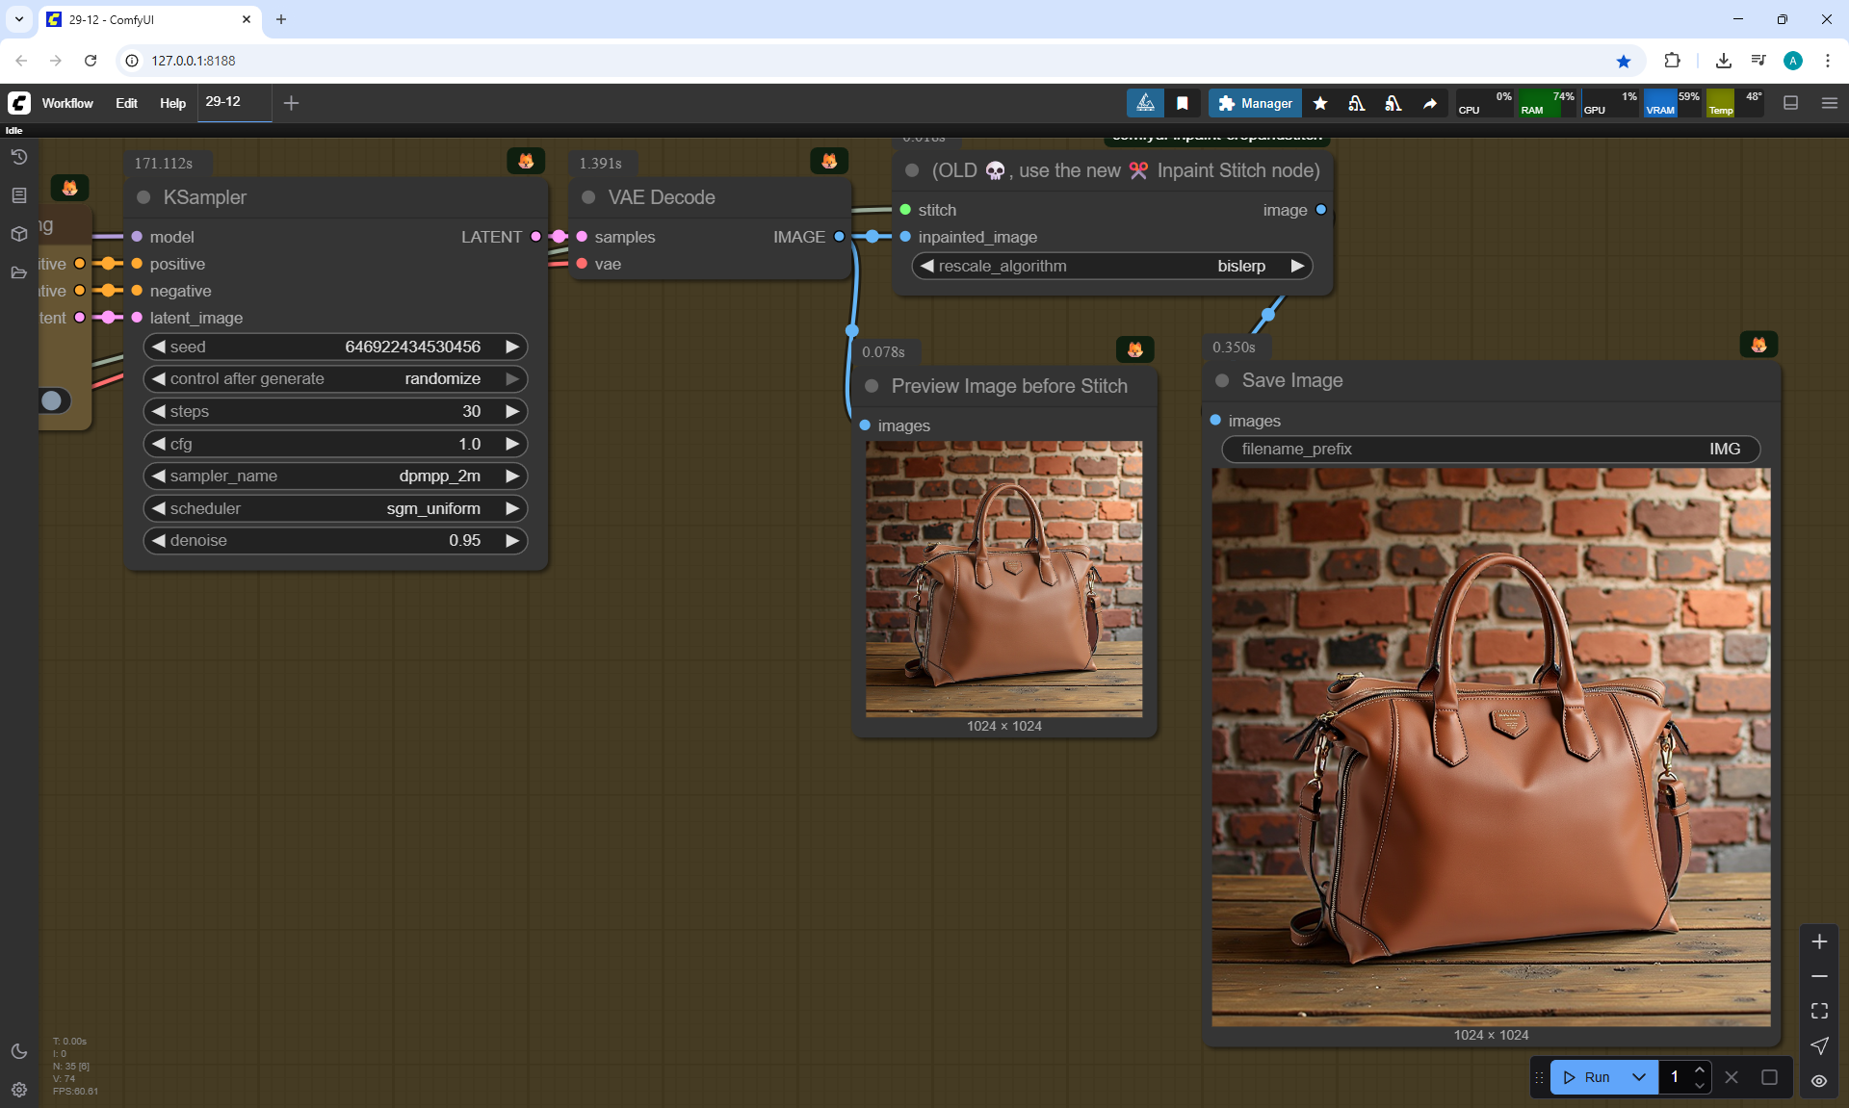Open the queue history sidebar panel
This screenshot has height=1108, width=1849.
[19, 157]
